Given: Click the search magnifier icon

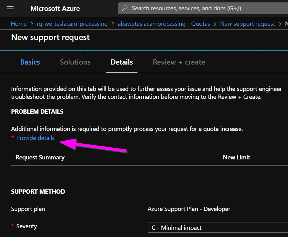Looking at the screenshot, I should [125, 8].
